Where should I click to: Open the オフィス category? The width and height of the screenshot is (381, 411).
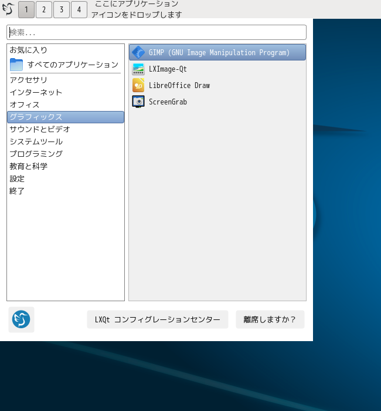[x=66, y=105]
